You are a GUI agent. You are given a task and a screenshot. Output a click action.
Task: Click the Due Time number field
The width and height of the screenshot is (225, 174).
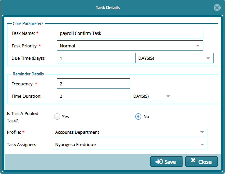click(96, 58)
